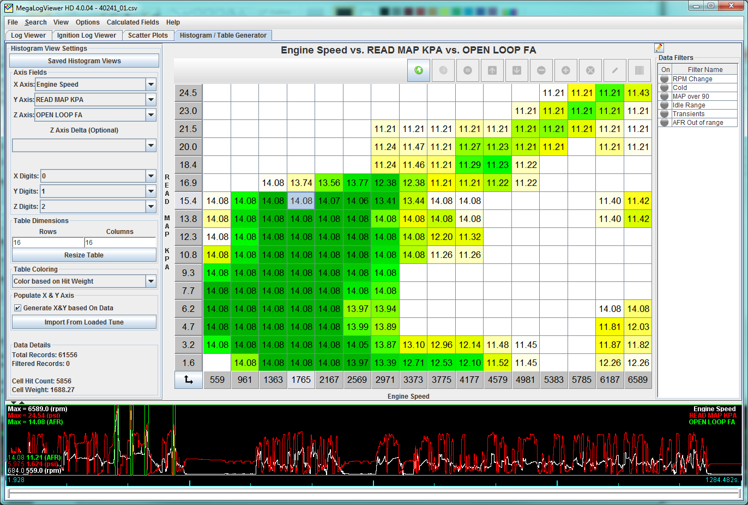Screen dimensions: 748x505
Task: Toggle Generate X&Y based On Data checkbox
Action: (17, 308)
